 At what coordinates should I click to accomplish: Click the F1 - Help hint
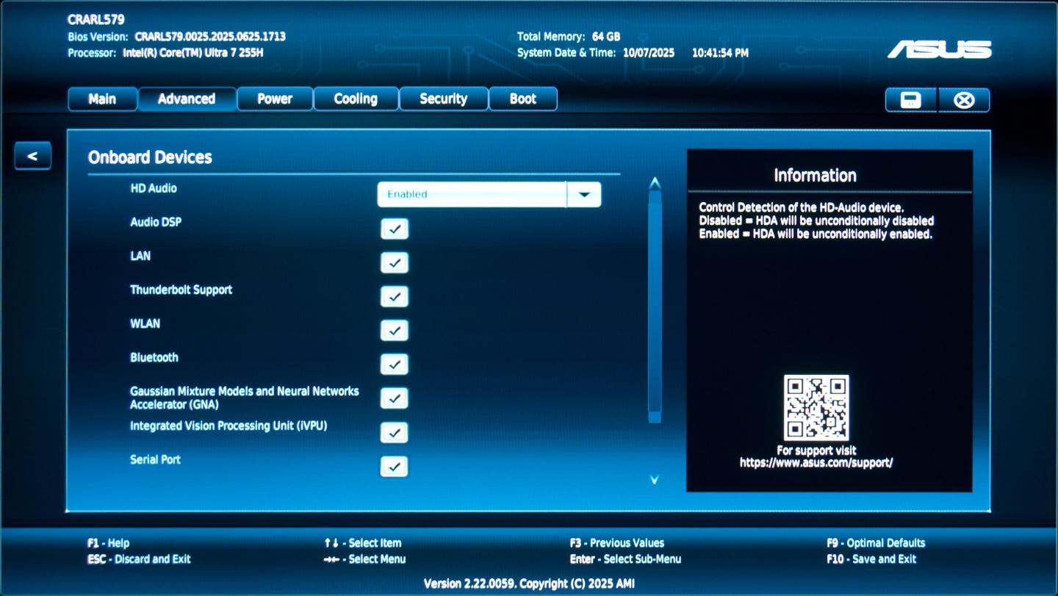coord(108,543)
